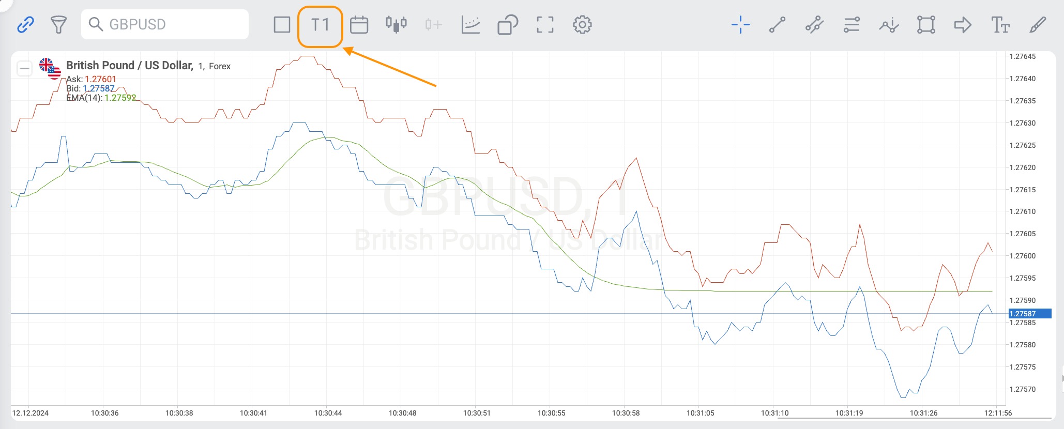Viewport: 1064px width, 429px height.
Task: Toggle fullscreen chart mode
Action: (x=545, y=25)
